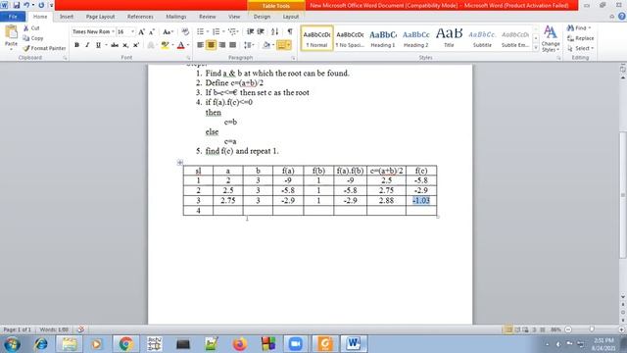
Task: Expand the Font dialog launcher
Action: pos(188,58)
